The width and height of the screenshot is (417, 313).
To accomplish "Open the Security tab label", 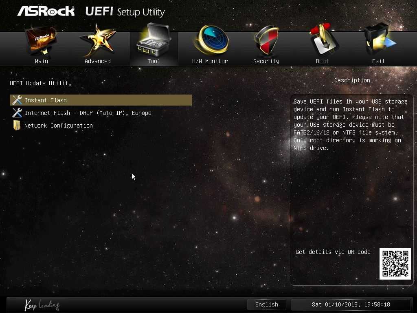I will (266, 61).
